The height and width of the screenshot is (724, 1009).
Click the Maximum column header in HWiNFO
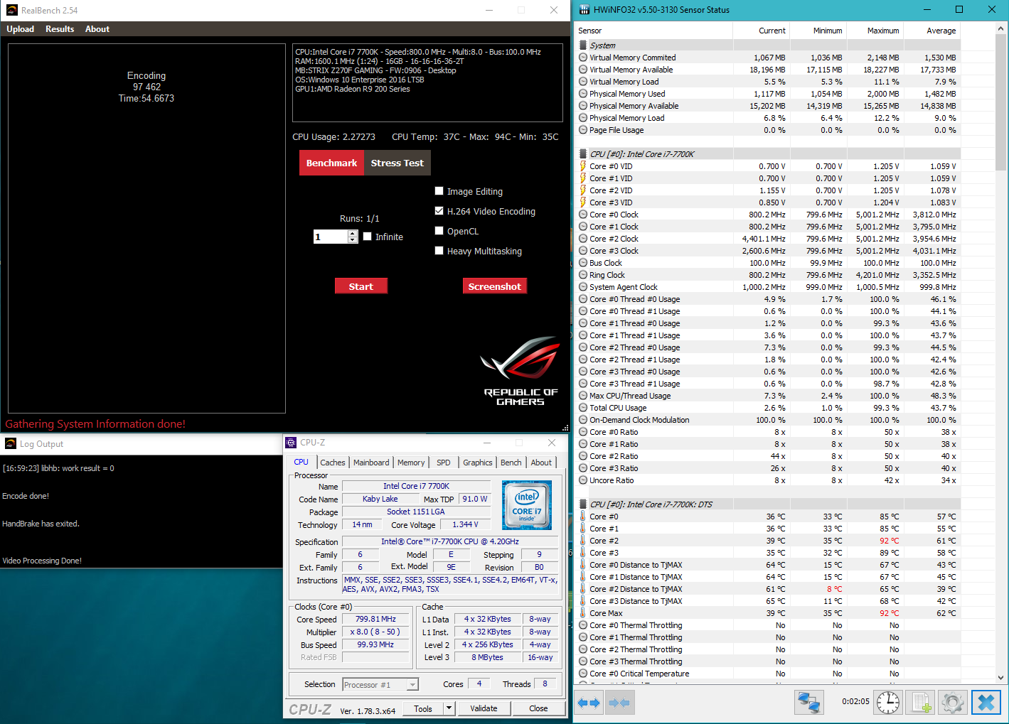click(x=874, y=31)
